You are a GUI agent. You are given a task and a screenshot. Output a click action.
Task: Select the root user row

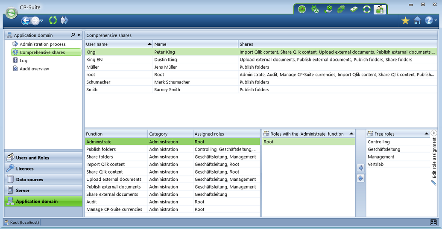(x=261, y=75)
